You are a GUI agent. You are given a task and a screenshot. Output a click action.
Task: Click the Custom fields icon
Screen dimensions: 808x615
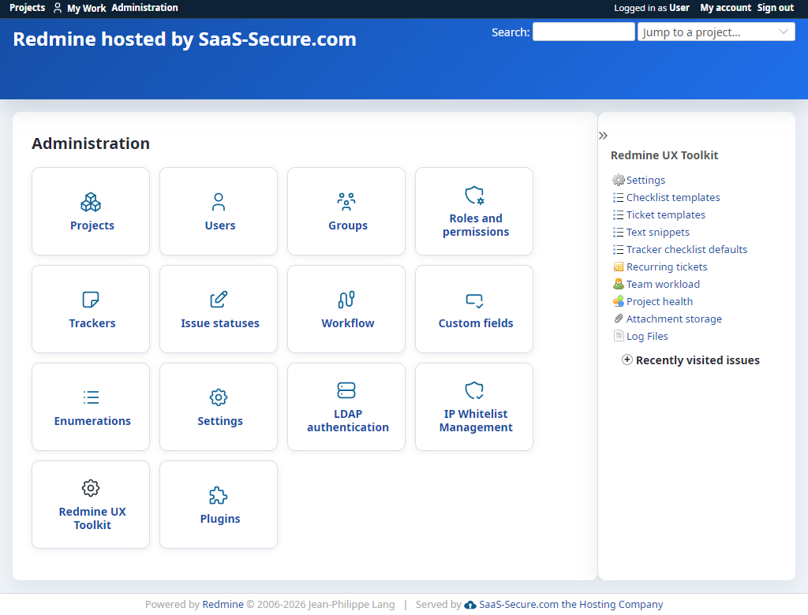(x=474, y=301)
